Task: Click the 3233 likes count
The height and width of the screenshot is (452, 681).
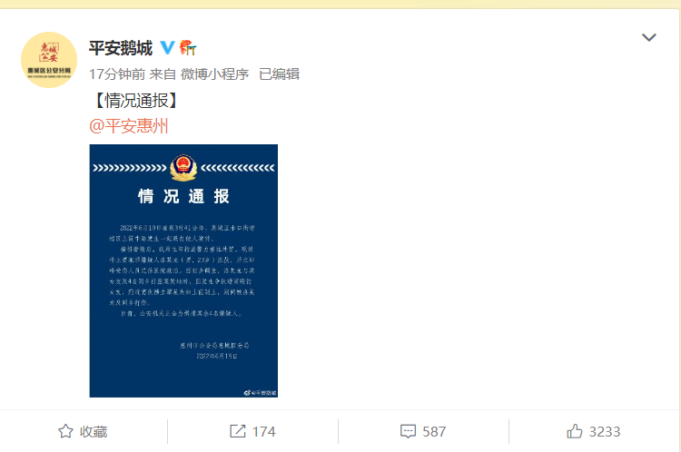Action: (x=605, y=432)
